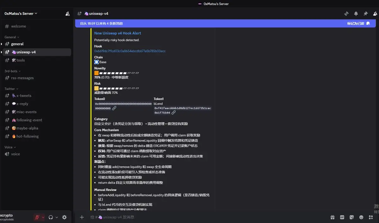Open the 0xMatsu's Server dropdown menu
The height and width of the screenshot is (223, 379).
[21, 14]
